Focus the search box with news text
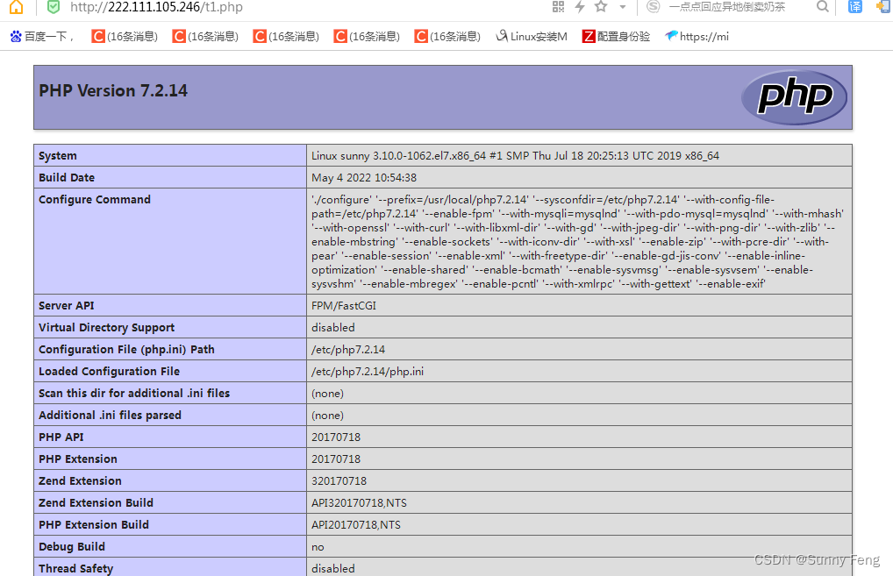The height and width of the screenshot is (576, 893). point(727,7)
